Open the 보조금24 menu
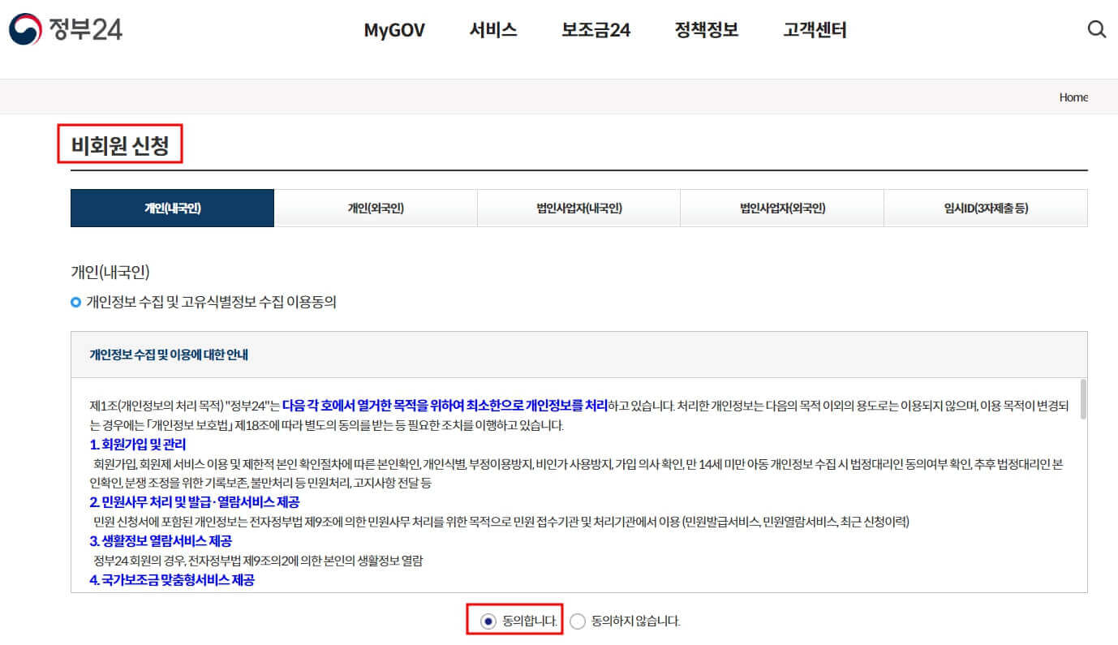1118x645 pixels. point(596,29)
